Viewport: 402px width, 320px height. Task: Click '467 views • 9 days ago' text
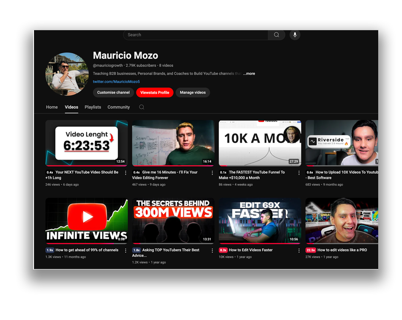pyautogui.click(x=149, y=185)
